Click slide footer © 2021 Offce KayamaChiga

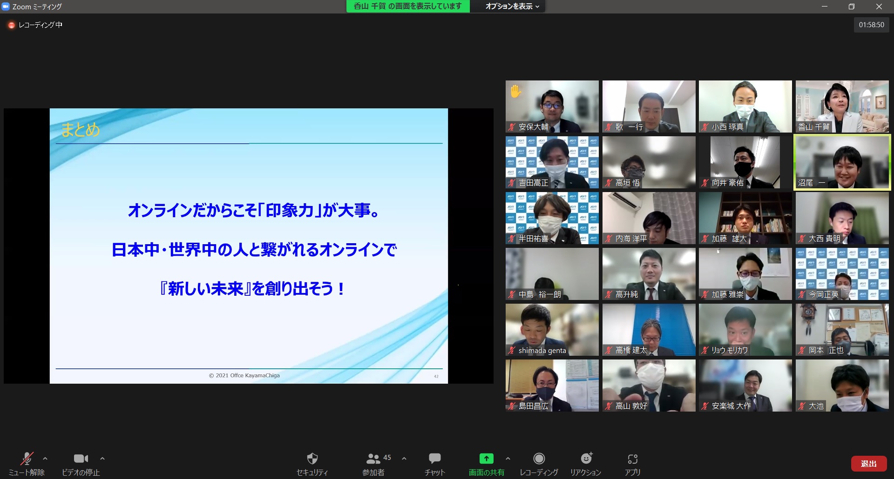point(244,376)
